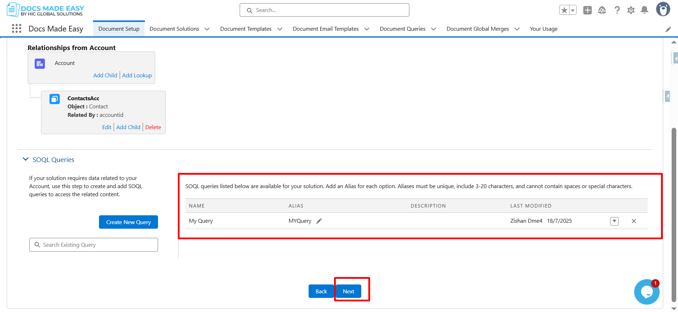
Task: Open the App Launcher grid icon
Action: click(17, 29)
